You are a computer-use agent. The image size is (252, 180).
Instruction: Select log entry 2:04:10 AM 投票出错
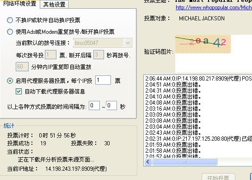tap(173, 97)
